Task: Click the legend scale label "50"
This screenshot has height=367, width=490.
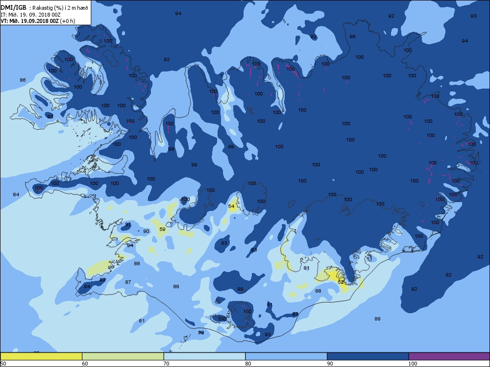Action: [x=3, y=364]
